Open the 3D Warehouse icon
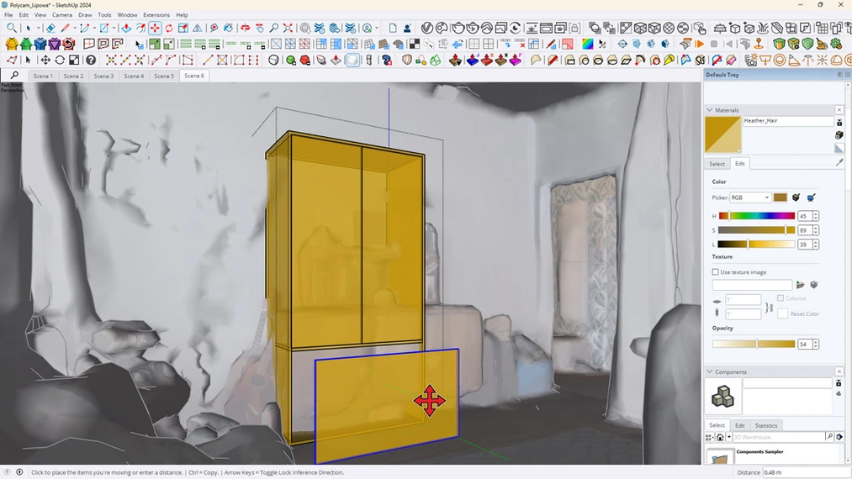The width and height of the screenshot is (852, 479). (305, 28)
